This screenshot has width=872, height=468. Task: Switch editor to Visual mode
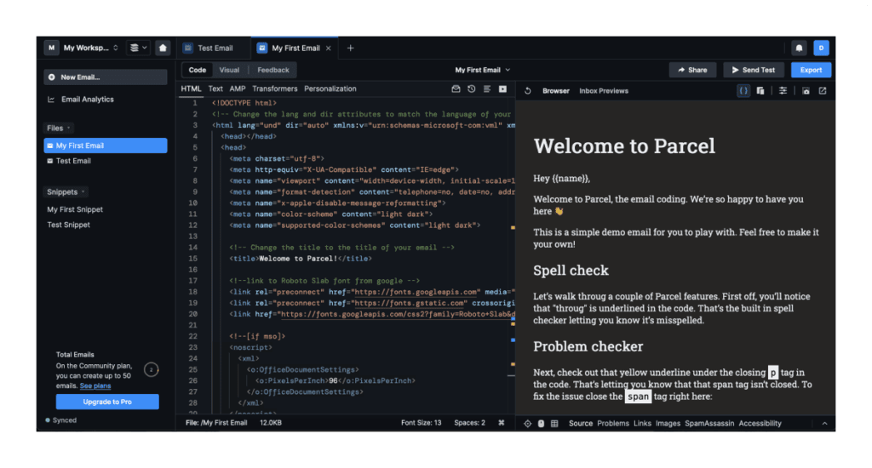click(229, 70)
